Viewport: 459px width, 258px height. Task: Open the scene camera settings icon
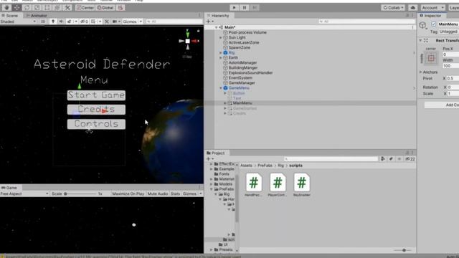pos(115,21)
